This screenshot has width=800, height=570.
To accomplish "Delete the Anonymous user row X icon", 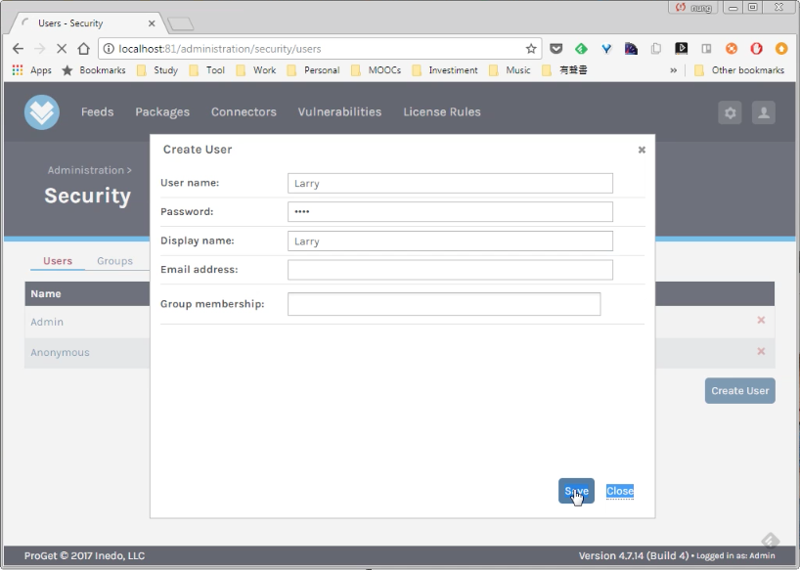I will coord(761,351).
